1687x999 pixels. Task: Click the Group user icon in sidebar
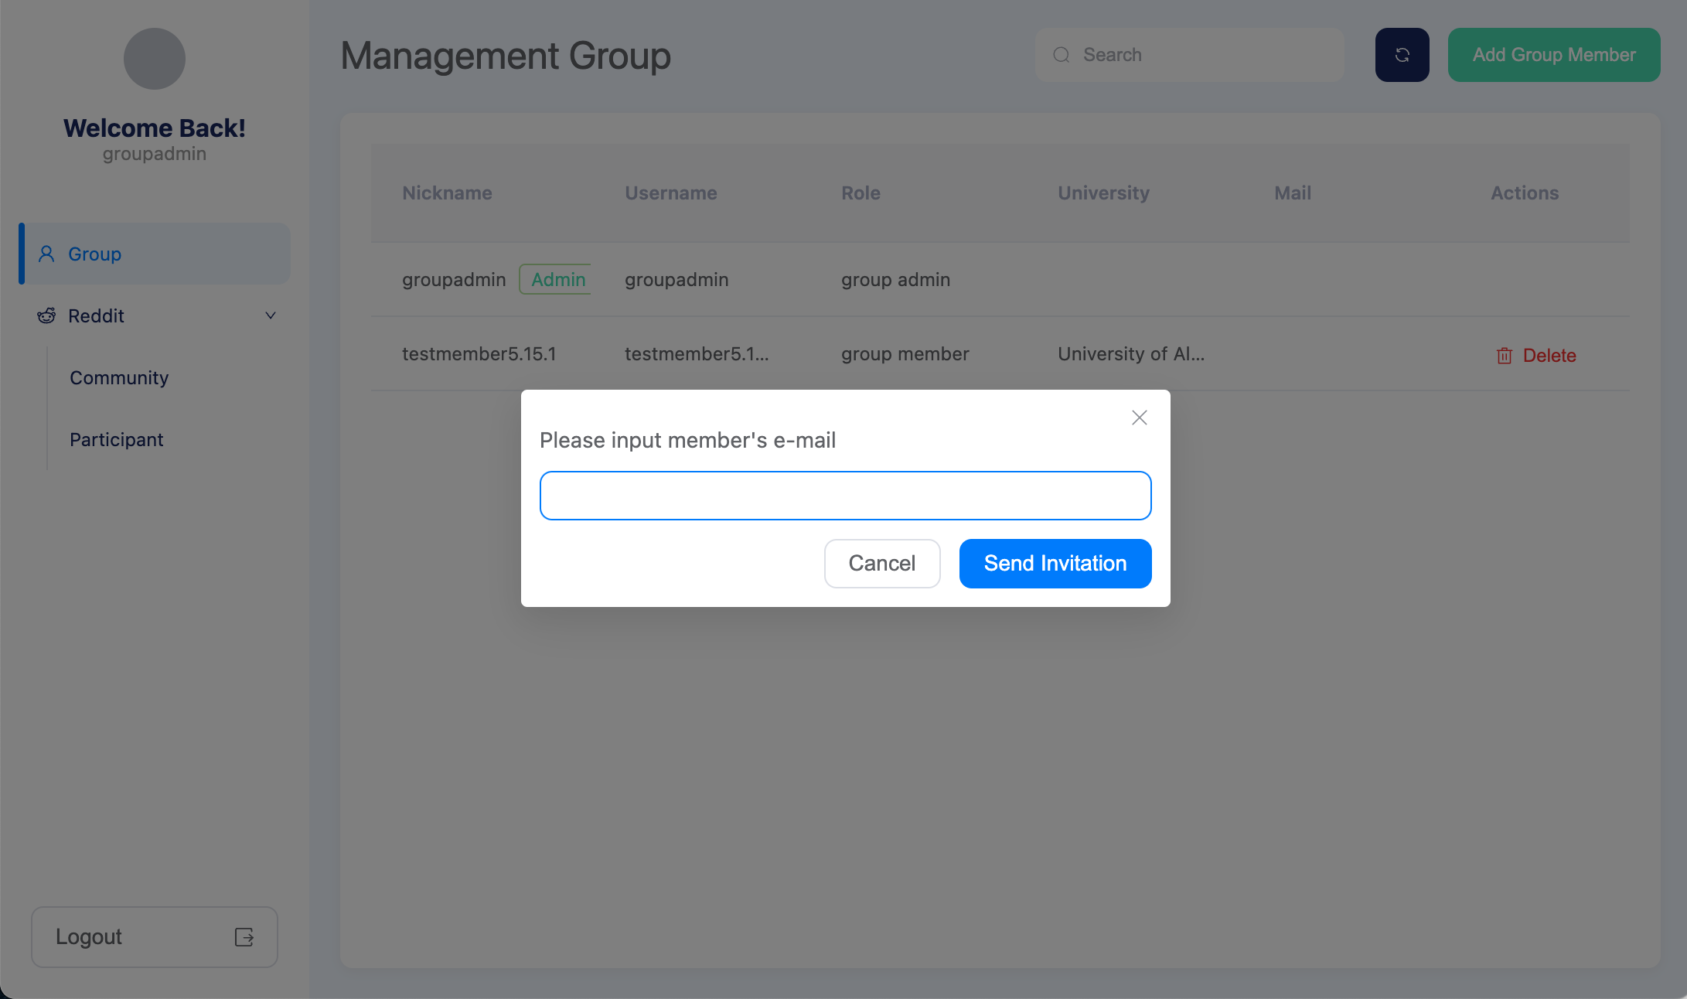(x=46, y=254)
